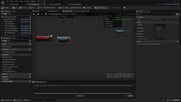Close the Event Graph tab
This screenshot has height=102, width=181.
click(76, 11)
